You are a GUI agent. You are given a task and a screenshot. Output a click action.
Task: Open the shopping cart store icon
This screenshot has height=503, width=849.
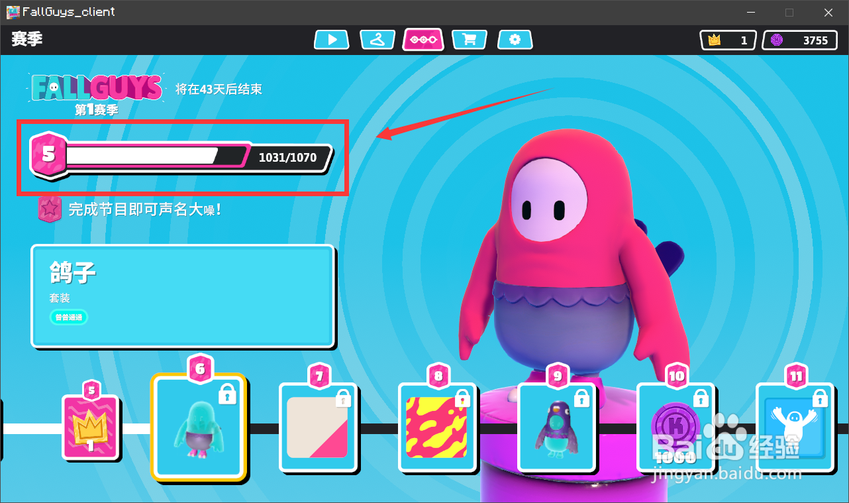(x=470, y=40)
